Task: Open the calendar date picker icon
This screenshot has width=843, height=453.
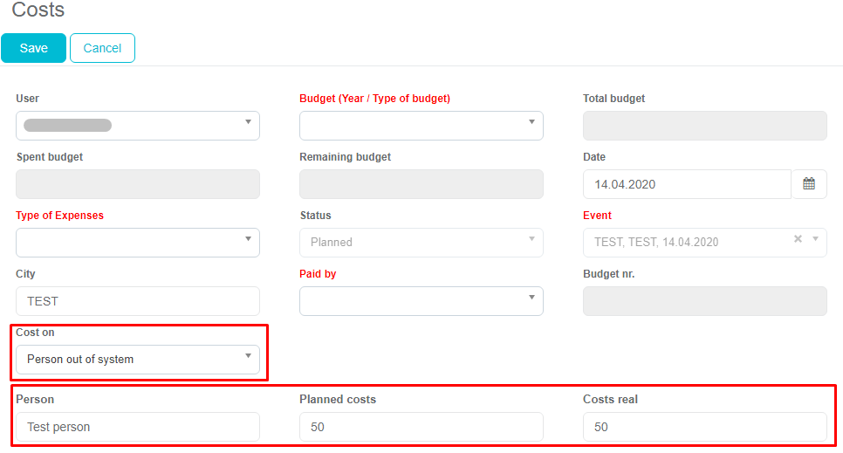Action: click(x=808, y=184)
